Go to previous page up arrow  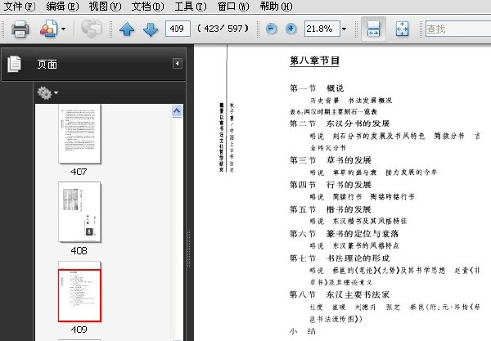[127, 29]
